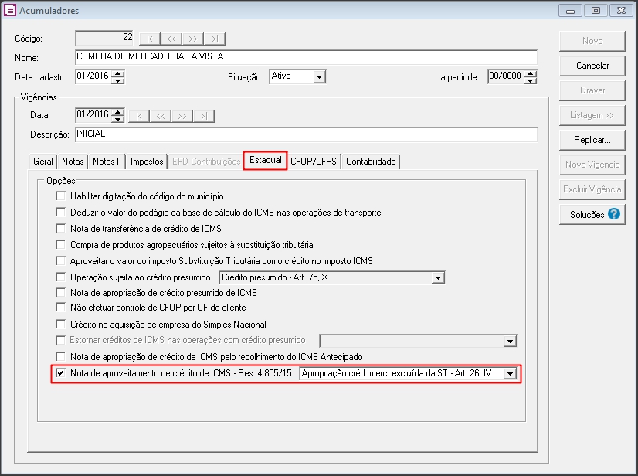Open the Impostos tab

click(147, 161)
